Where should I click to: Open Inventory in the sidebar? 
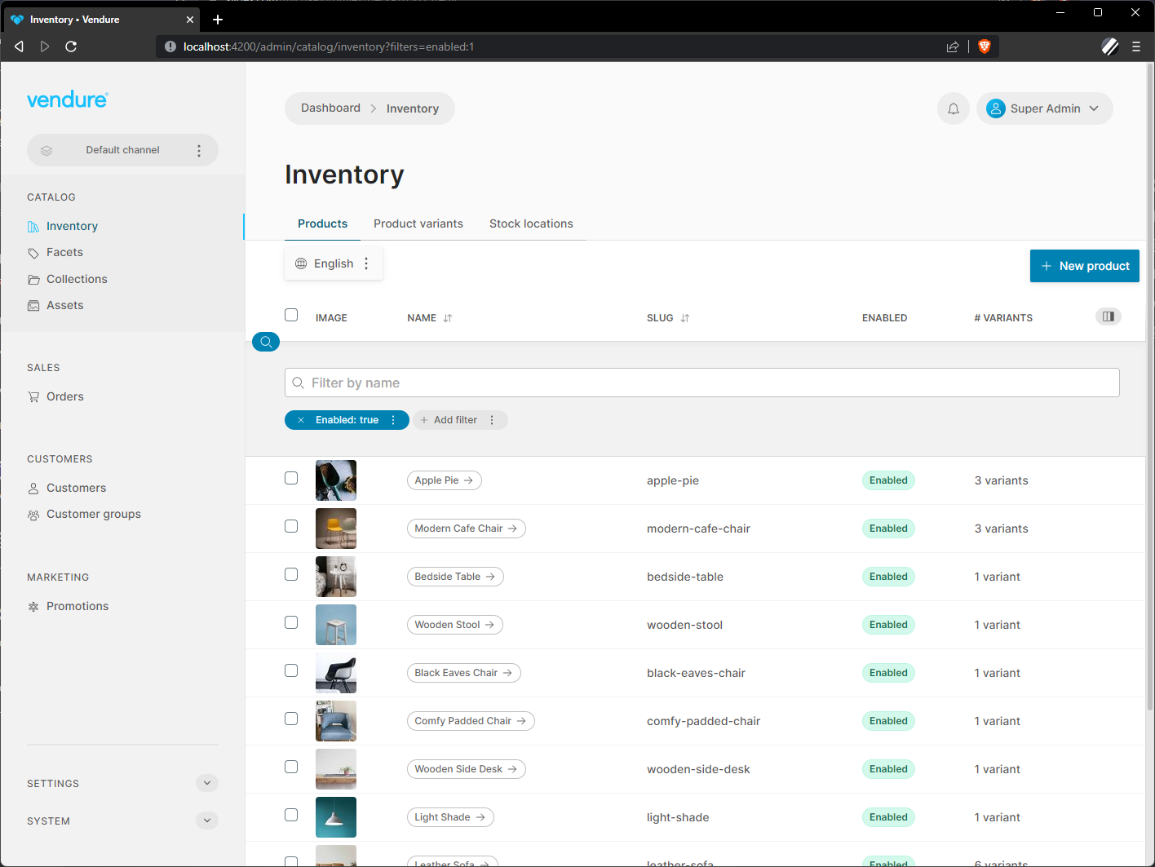coord(72,226)
